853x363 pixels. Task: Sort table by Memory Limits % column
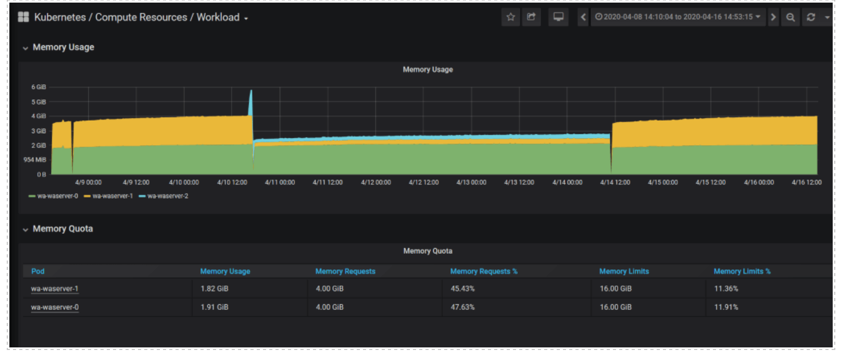(x=742, y=271)
